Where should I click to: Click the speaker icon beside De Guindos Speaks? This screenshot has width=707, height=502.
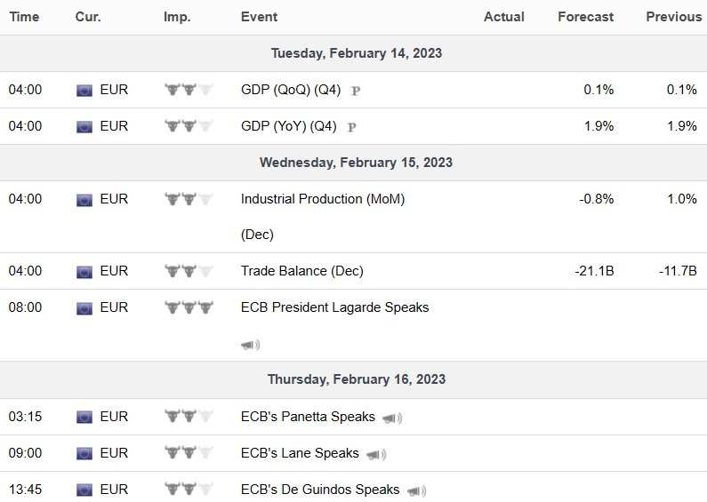click(x=416, y=490)
